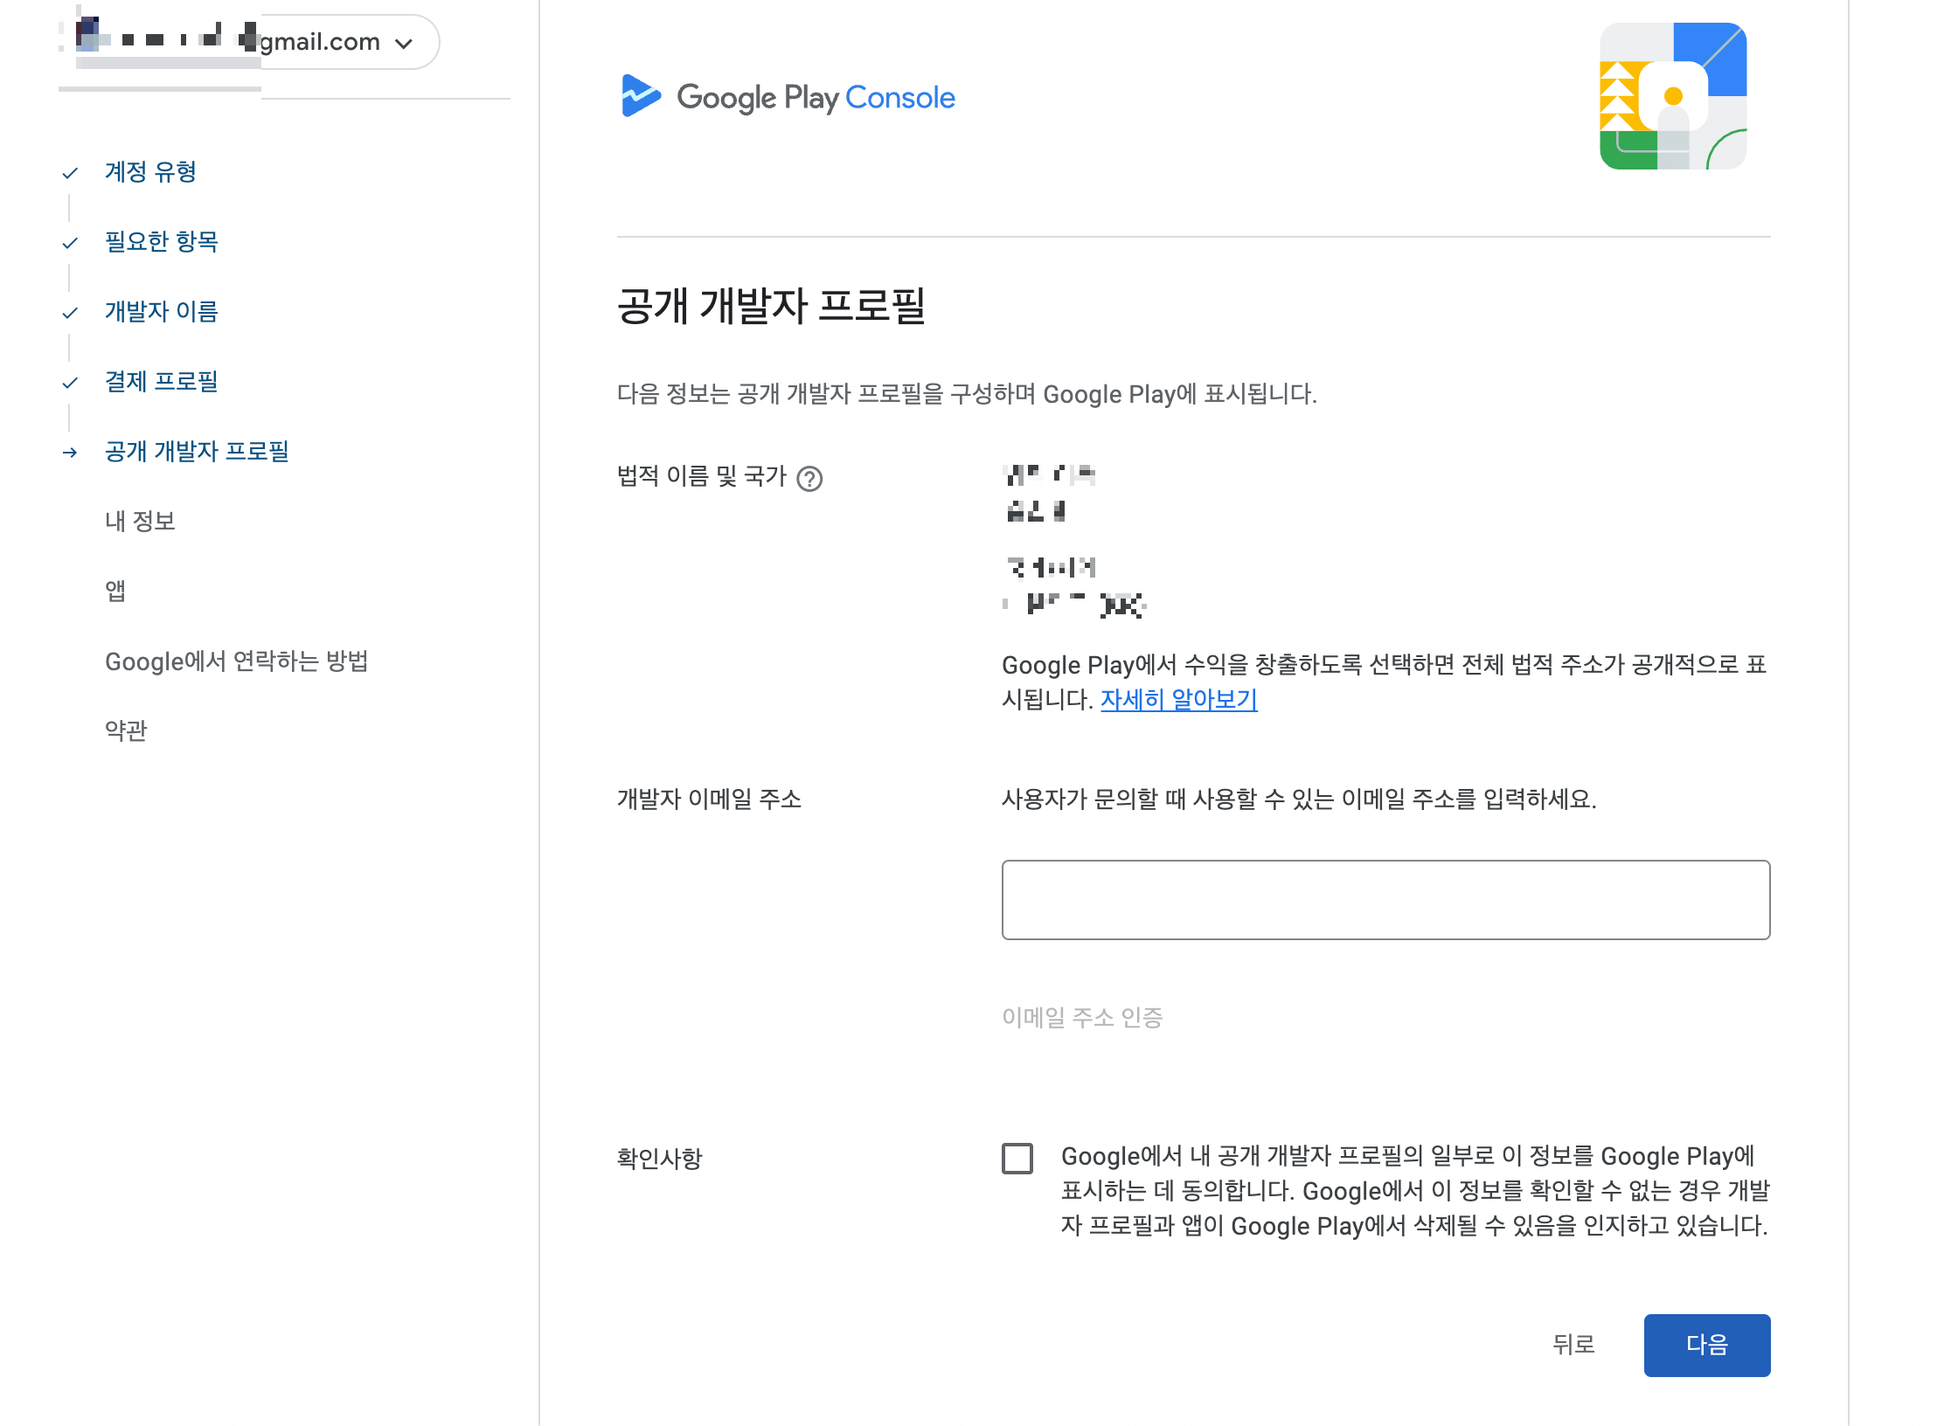1958x1426 pixels.
Task: Open the 자세히 알아보기 link
Action: click(x=1178, y=699)
